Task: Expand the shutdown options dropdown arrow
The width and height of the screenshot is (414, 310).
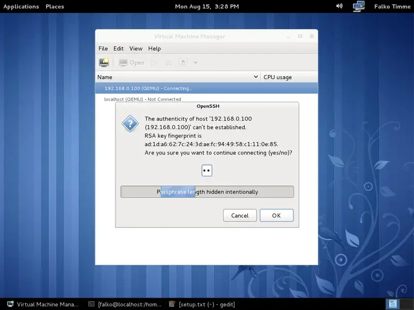Action: [196, 63]
